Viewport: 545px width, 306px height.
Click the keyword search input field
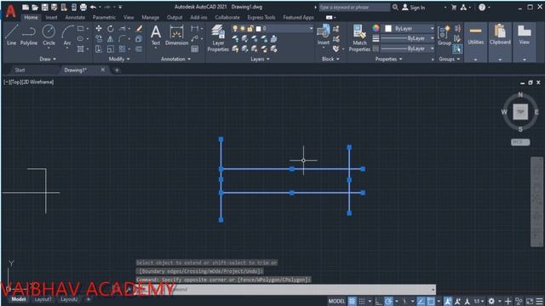tap(354, 8)
